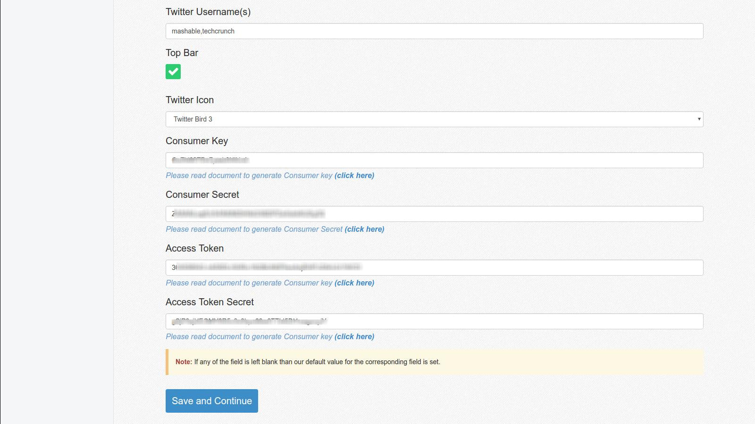Toggle the Top Bar checkbox
Screen dimensions: 755x424
173,72
